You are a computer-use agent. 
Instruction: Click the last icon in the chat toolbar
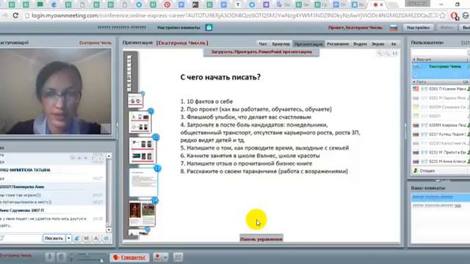coord(106,238)
